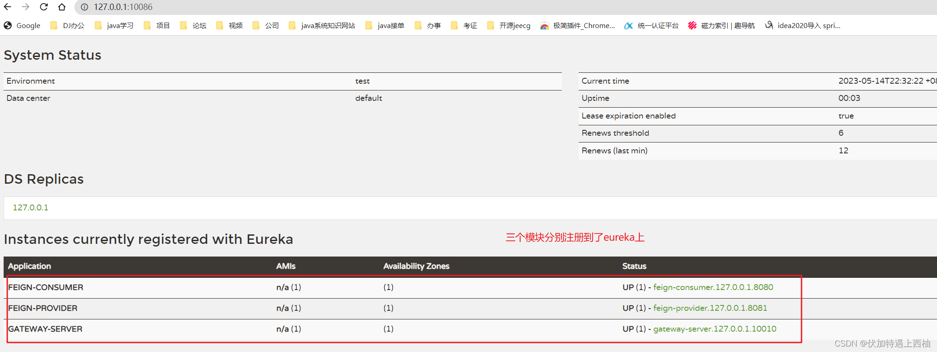Click the Environment value 'test'
The height and width of the screenshot is (352, 937).
tap(362, 81)
